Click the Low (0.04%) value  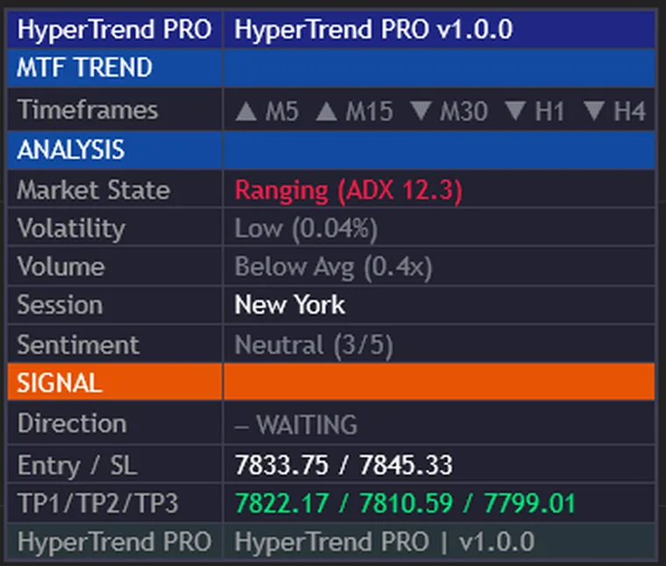[306, 230]
